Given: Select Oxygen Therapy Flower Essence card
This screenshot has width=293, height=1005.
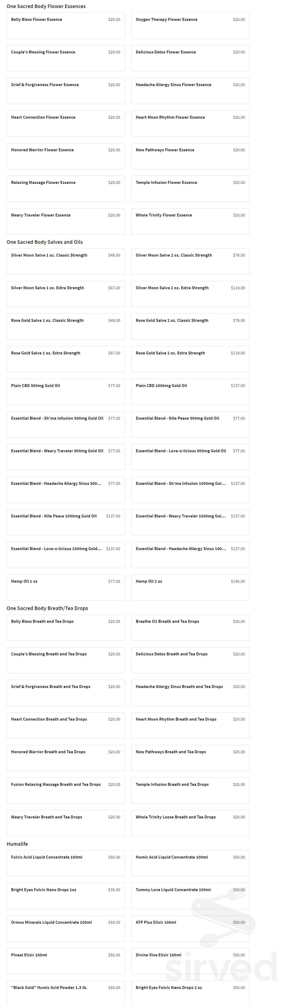Looking at the screenshot, I should [190, 26].
